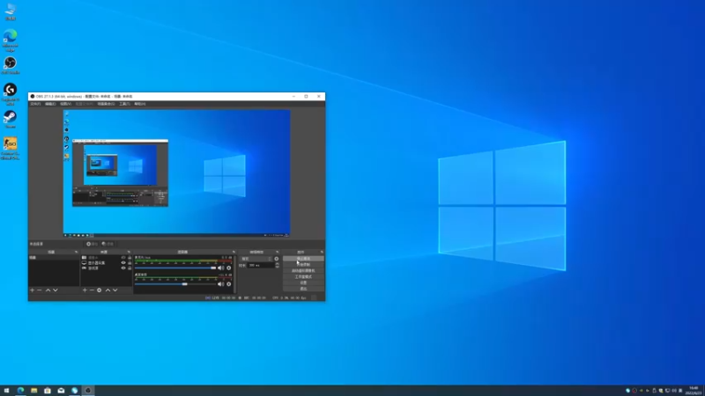Click the Filters button above the Sources dock
705x396 pixels.
point(108,245)
